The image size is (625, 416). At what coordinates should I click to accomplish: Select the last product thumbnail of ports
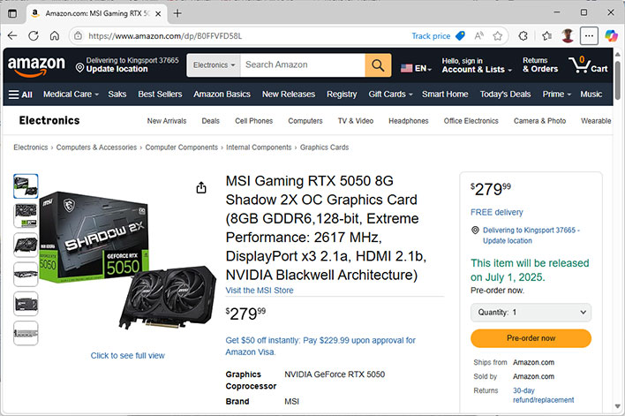26,334
